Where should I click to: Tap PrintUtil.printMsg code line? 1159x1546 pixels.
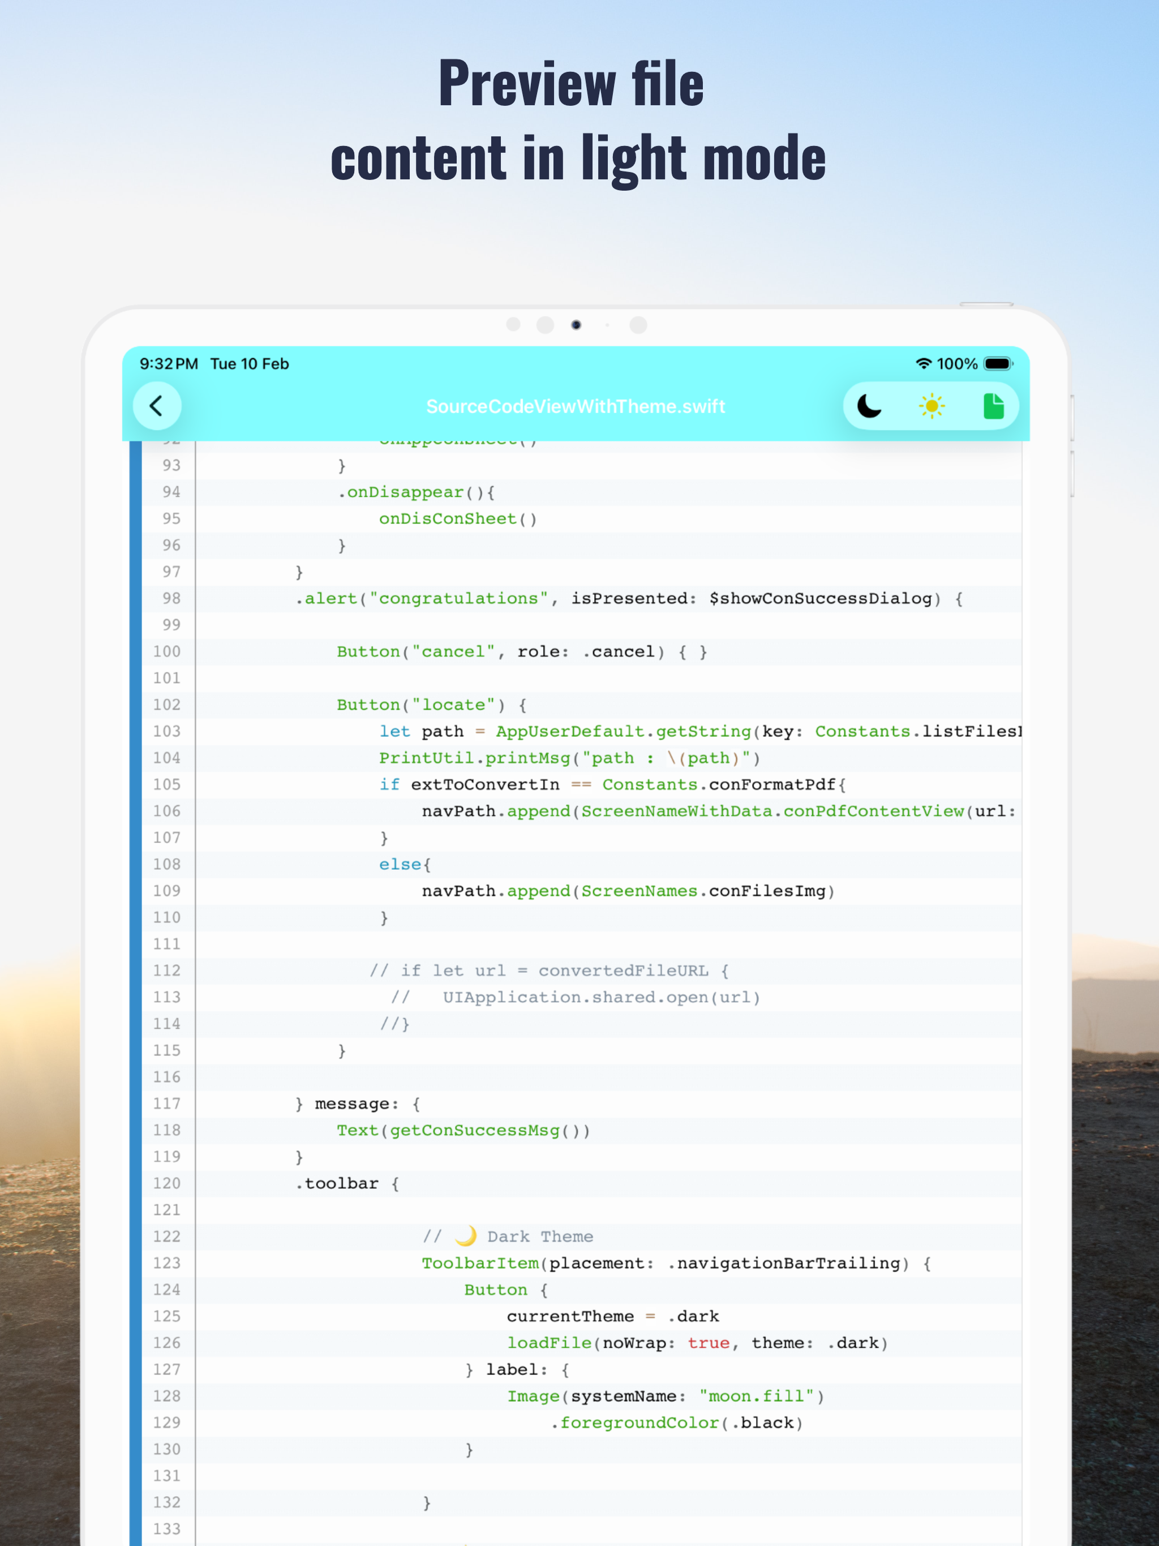pyautogui.click(x=569, y=758)
